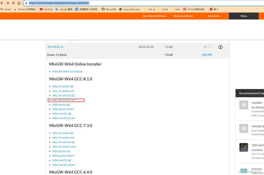264x175 pixels.
Task: Open GCC-8.1.0 x86_64-win32-seh link
Action: pyautogui.click(x=64, y=100)
